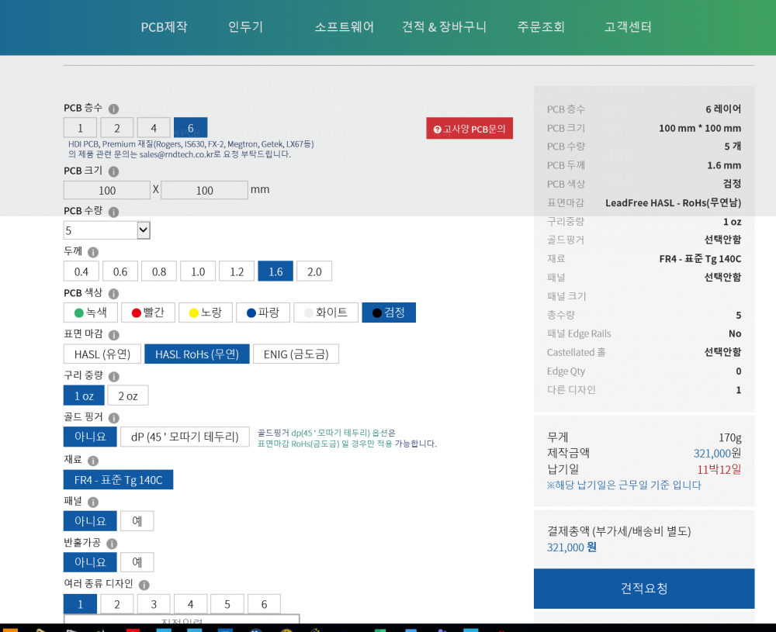776x632 pixels.
Task: Open 견적 & 장바구니 menu
Action: [x=444, y=27]
